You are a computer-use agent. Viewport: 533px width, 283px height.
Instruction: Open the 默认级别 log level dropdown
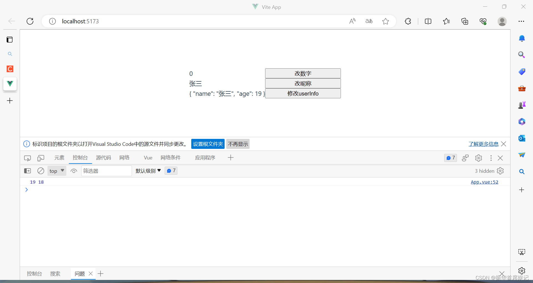(148, 171)
